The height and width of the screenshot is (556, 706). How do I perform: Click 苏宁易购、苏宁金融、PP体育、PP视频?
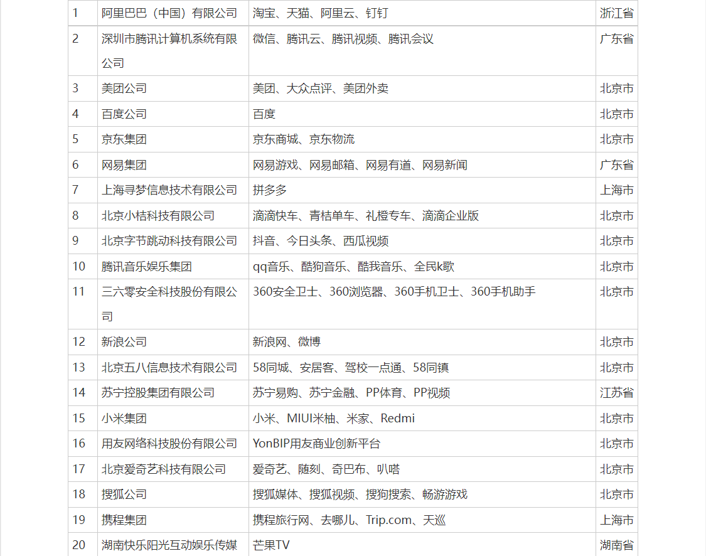point(351,393)
